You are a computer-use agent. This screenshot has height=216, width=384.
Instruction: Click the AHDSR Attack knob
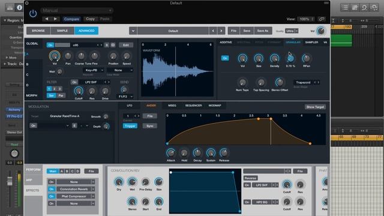click(170, 153)
